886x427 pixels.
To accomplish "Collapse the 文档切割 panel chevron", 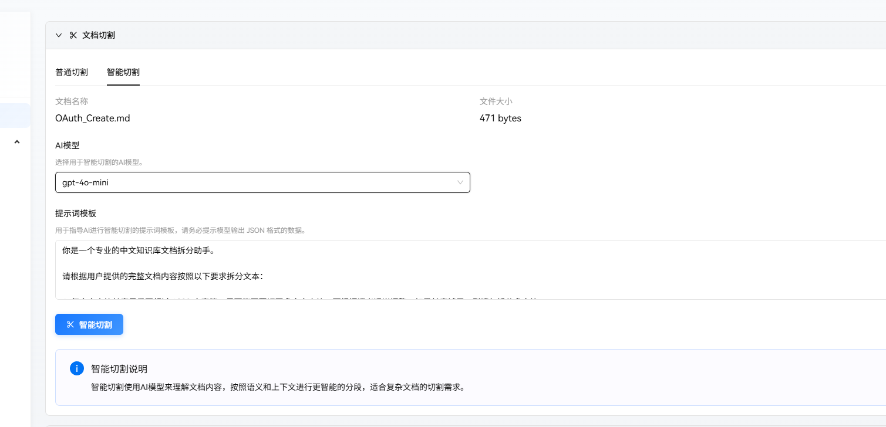I will coord(59,35).
